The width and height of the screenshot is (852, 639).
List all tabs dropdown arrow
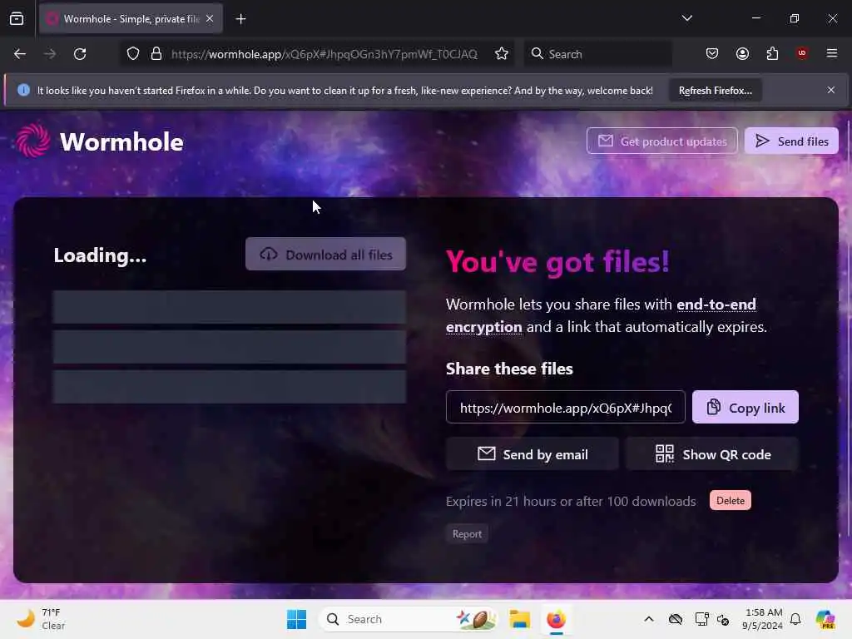pos(686,18)
